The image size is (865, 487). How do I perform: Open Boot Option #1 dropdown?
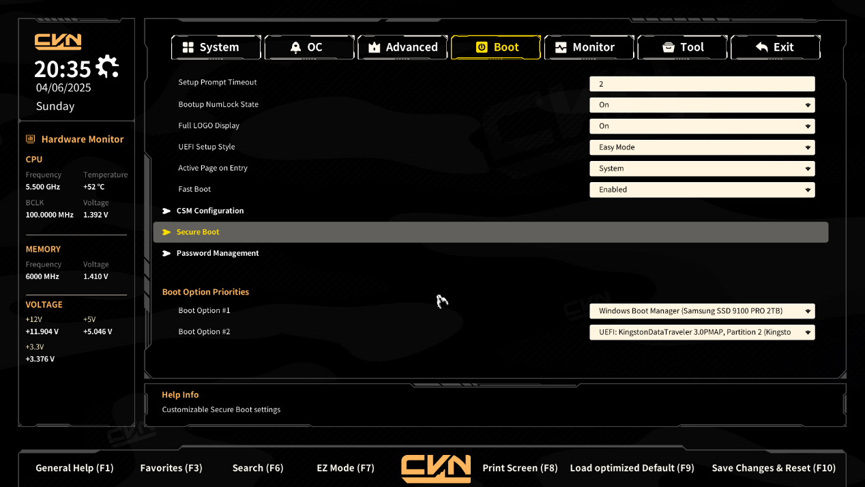(702, 311)
